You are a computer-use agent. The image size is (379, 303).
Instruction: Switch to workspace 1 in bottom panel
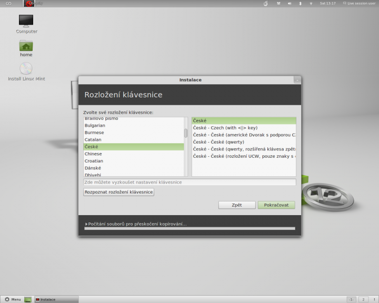tap(351, 299)
